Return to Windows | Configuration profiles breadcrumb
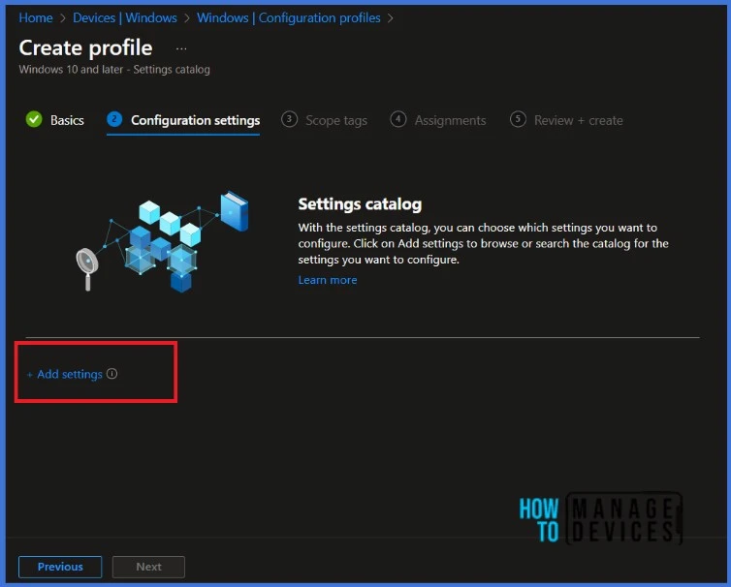The width and height of the screenshot is (731, 587). [288, 18]
